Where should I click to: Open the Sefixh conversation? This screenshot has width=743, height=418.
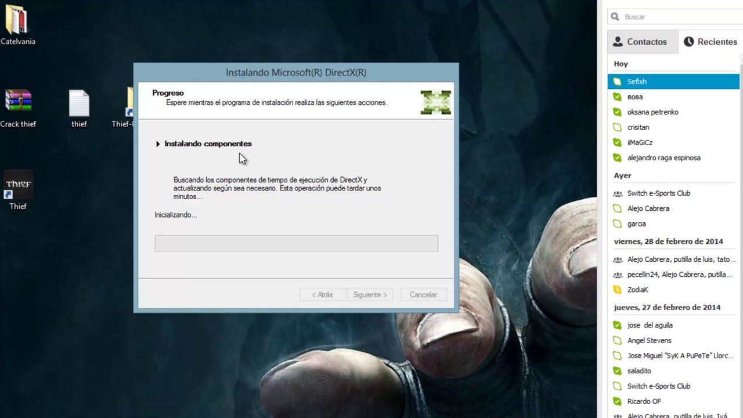coord(673,82)
